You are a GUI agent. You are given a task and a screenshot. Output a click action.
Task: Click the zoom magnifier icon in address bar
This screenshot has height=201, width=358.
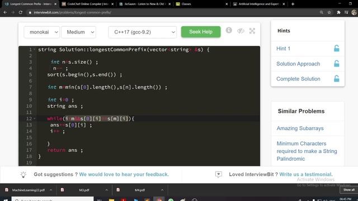(x=321, y=12)
